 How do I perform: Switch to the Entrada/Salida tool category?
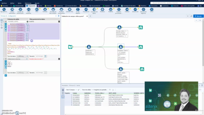pyautogui.click(x=18, y=6)
